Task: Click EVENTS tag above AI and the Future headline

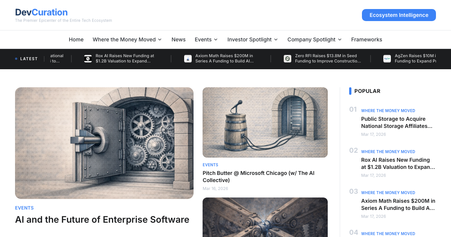Action: [x=24, y=208]
